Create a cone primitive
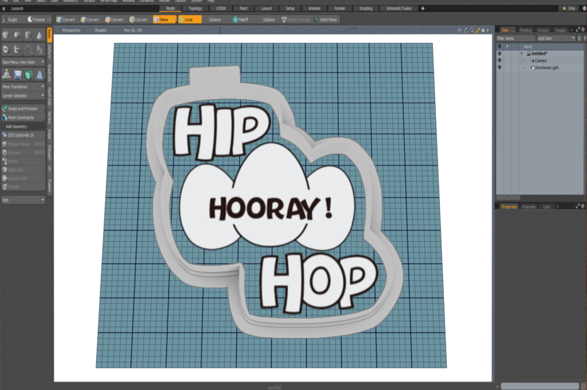 point(40,35)
